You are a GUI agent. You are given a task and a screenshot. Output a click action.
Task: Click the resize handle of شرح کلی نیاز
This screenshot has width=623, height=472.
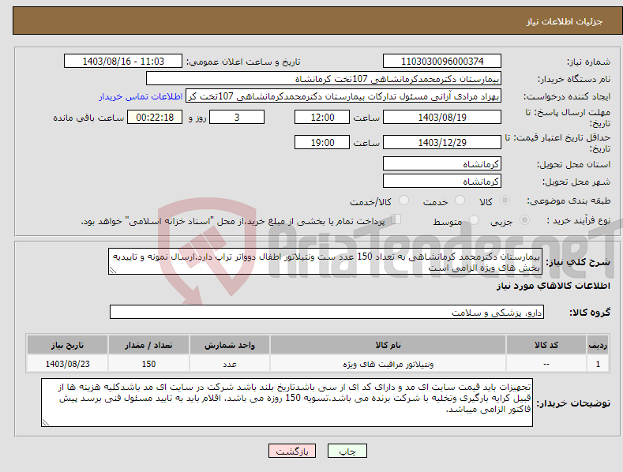tap(112, 270)
